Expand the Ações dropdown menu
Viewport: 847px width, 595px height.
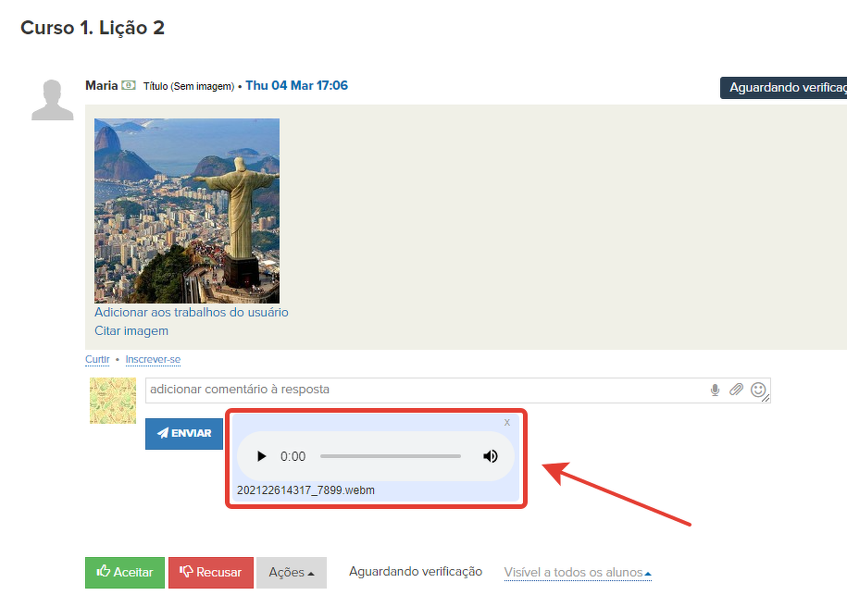click(291, 573)
